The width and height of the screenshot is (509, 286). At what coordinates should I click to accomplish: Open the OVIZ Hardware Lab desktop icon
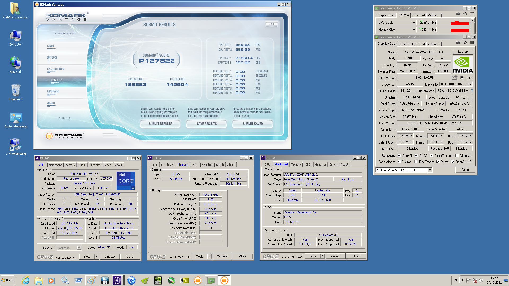[x=15, y=11]
